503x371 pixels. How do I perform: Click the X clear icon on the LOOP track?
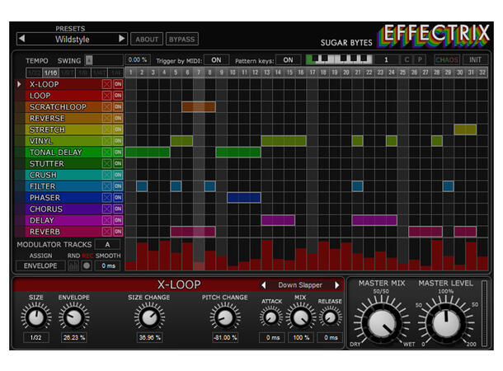(x=106, y=96)
